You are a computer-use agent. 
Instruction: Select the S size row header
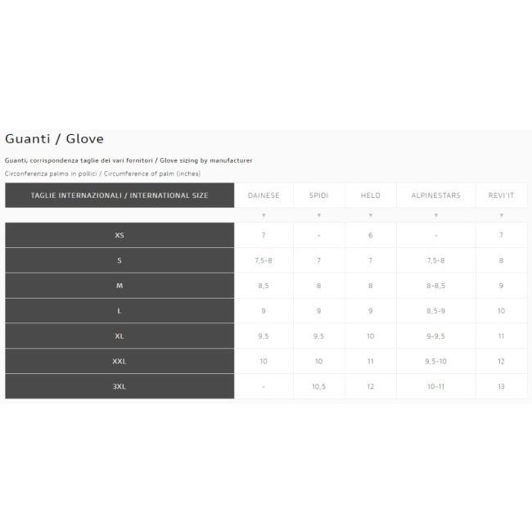click(x=119, y=260)
